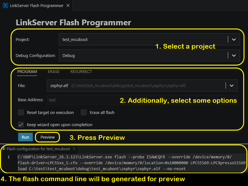Expand the Project dropdown arrow

pos(234,39)
